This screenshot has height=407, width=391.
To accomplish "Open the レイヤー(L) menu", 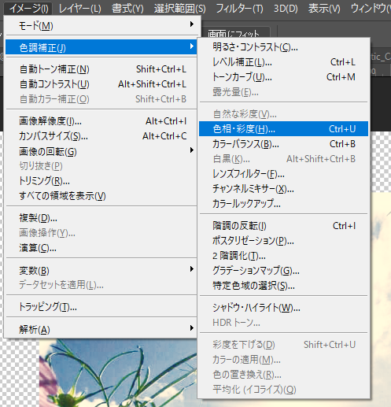I will (x=79, y=9).
